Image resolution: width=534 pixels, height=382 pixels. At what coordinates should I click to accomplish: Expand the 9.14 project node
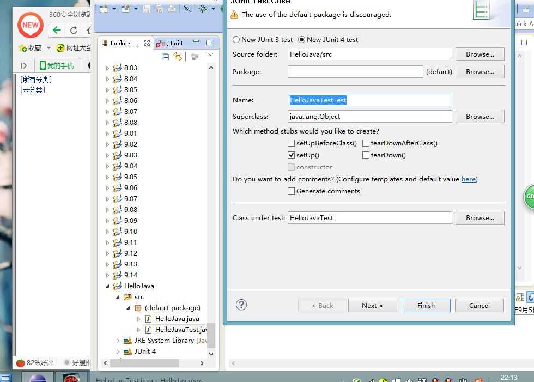107,275
